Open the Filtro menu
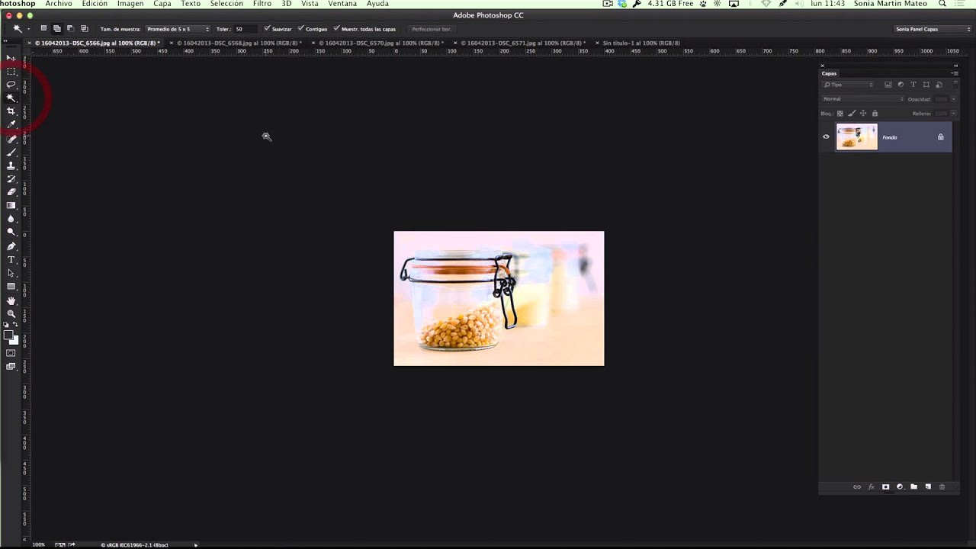976x549 pixels. (262, 4)
